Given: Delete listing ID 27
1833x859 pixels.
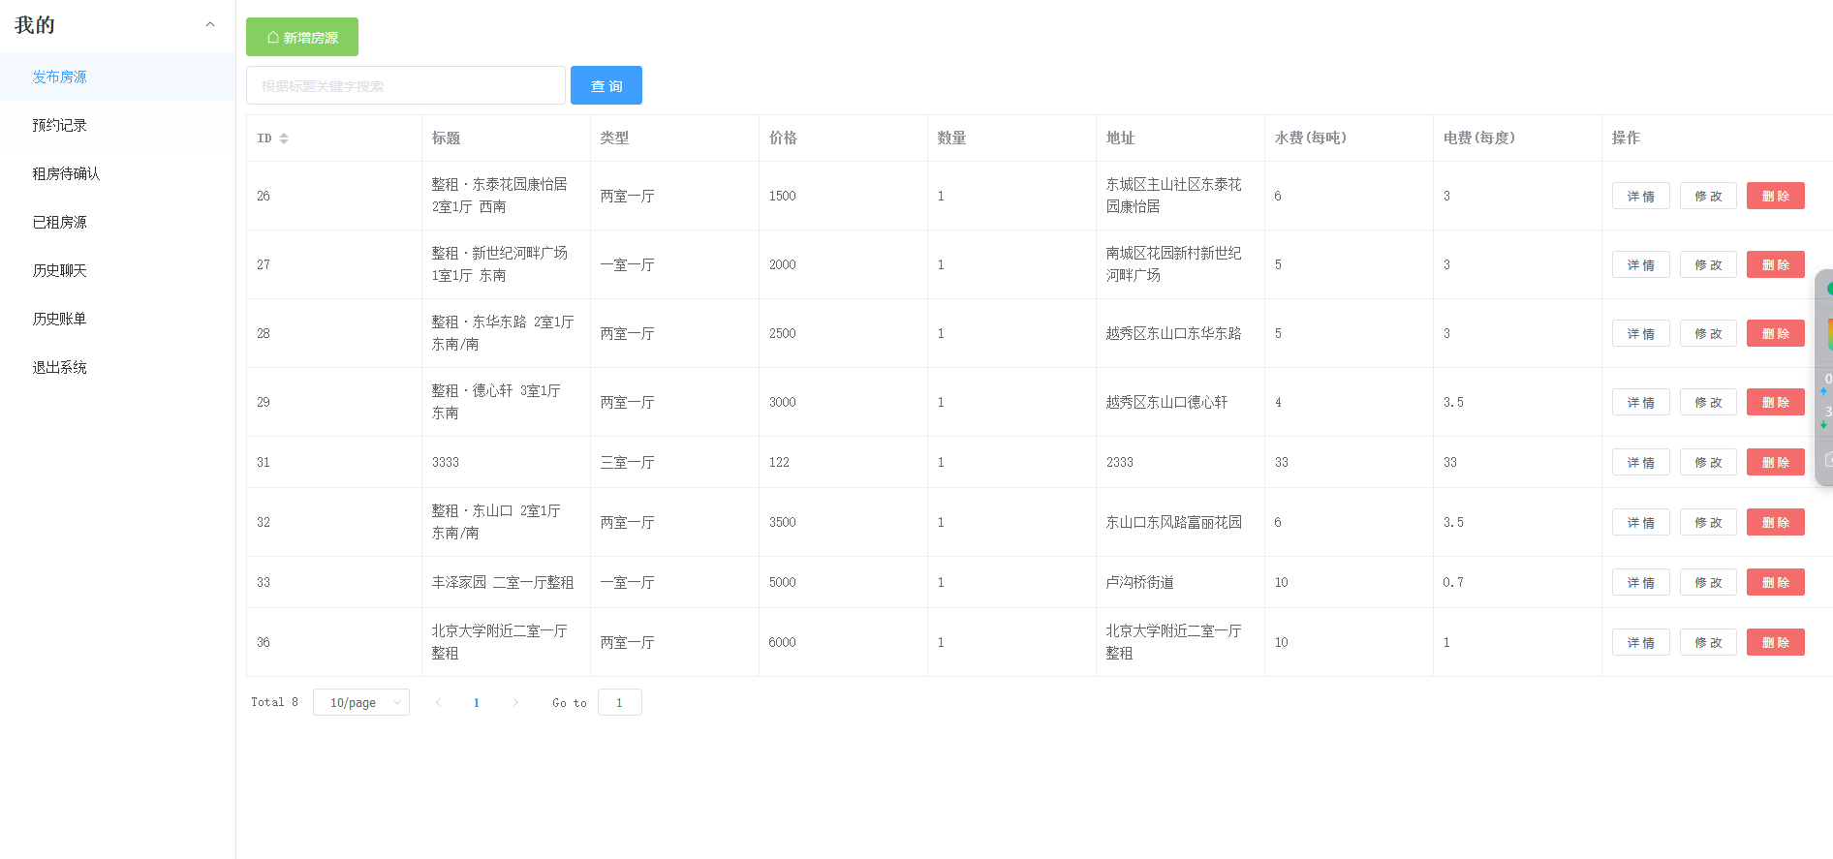Looking at the screenshot, I should coord(1776,264).
